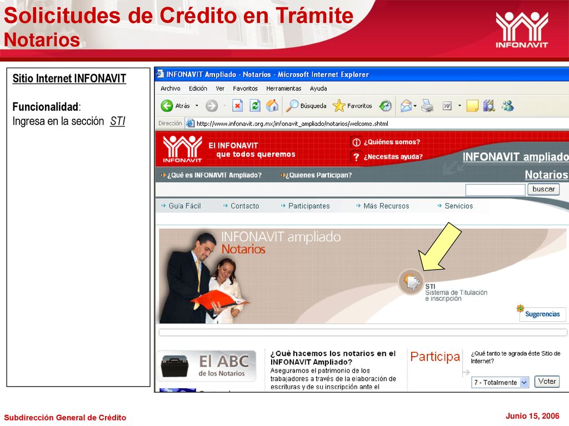Open the 7 - Totalmente rating dropdown
The height and width of the screenshot is (426, 569).
[x=500, y=382]
